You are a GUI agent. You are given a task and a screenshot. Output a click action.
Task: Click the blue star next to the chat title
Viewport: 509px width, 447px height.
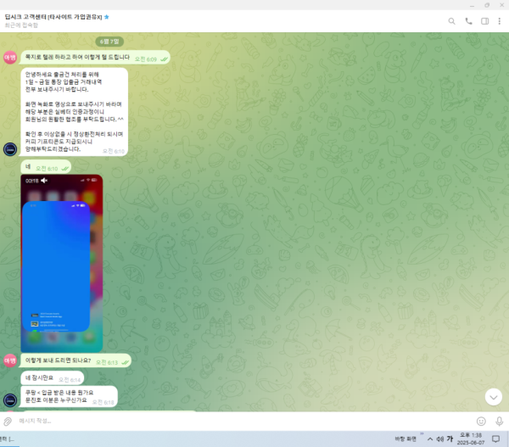click(x=107, y=17)
